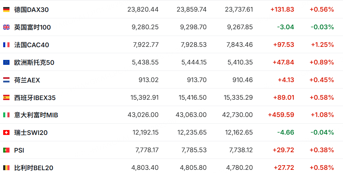Click the Netherlands flag icon

[6, 80]
